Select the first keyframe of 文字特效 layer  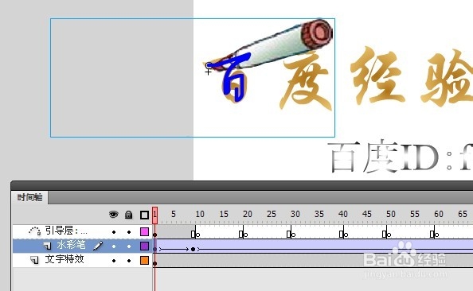point(154,263)
